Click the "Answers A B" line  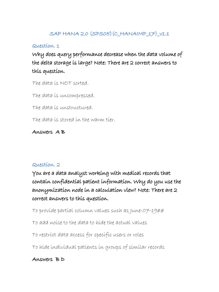48,132
